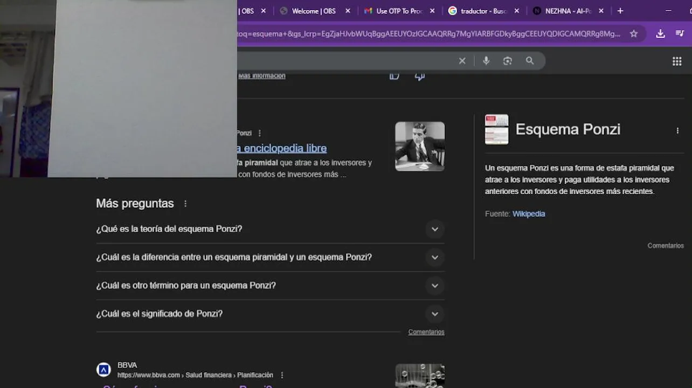692x388 pixels.
Task: Click the Esquema Ponzi panel thumbnail
Action: click(x=496, y=129)
